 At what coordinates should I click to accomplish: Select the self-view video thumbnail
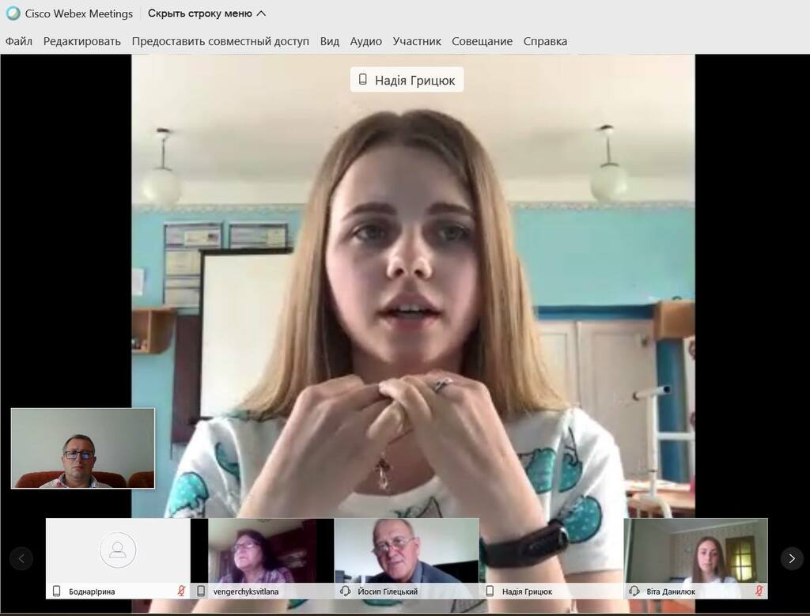coord(82,448)
